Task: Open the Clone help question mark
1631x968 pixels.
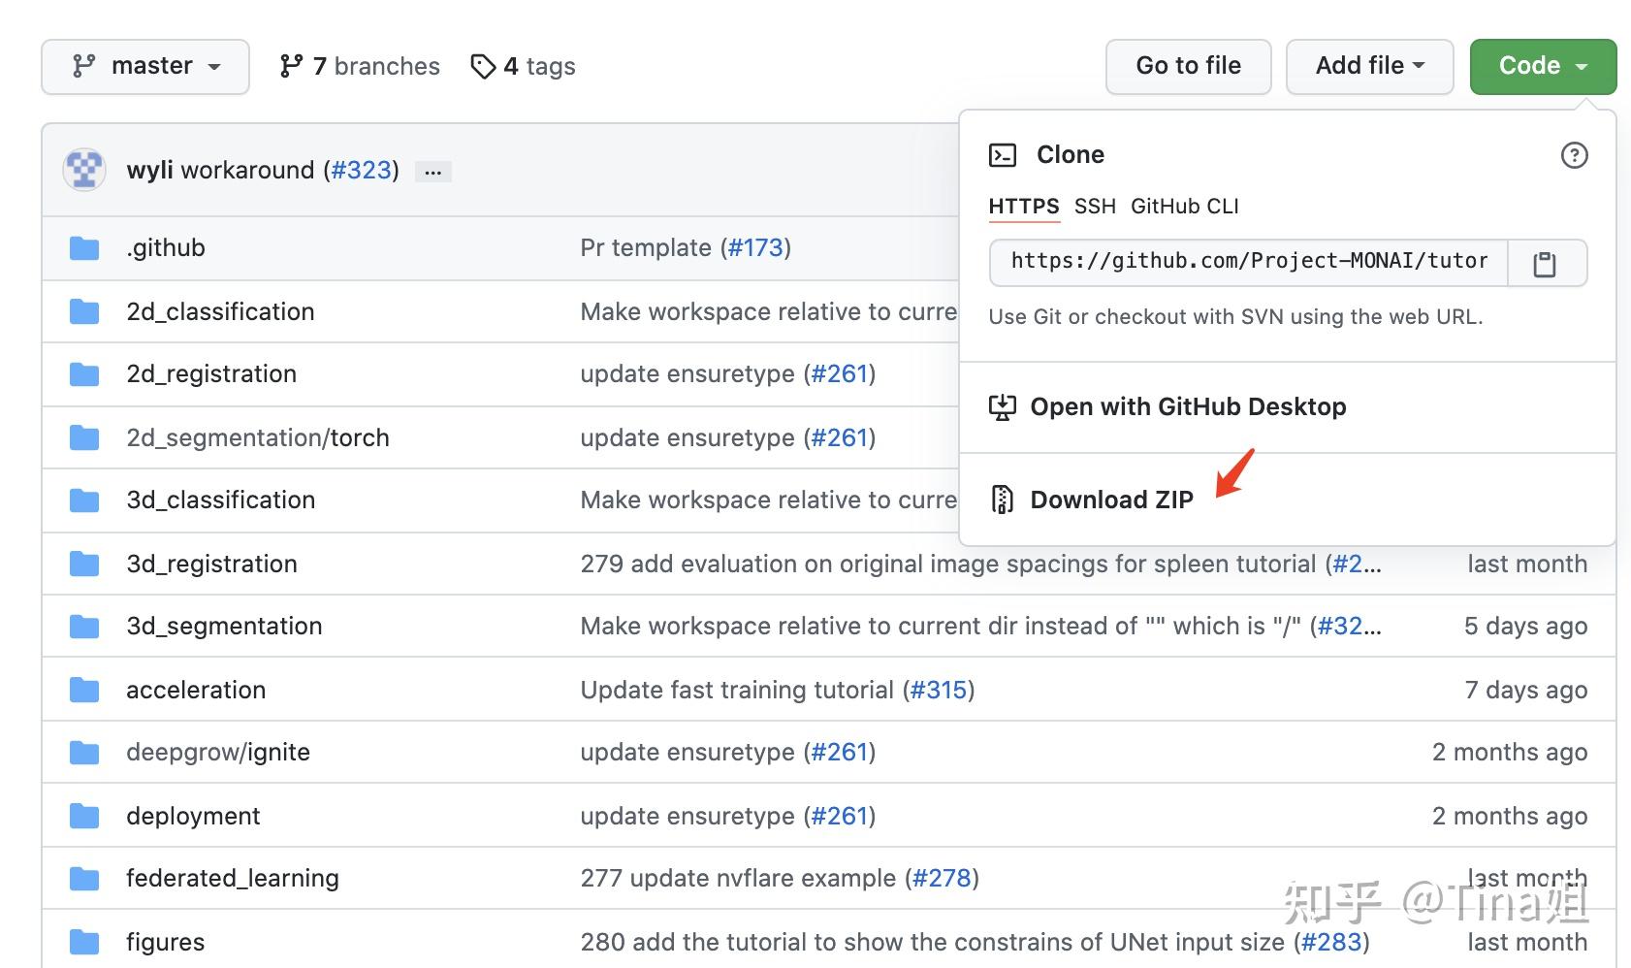Action: point(1574,155)
